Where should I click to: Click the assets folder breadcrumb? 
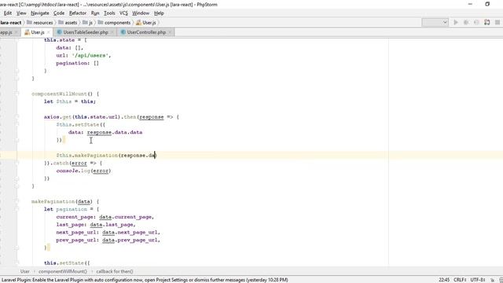(68, 23)
